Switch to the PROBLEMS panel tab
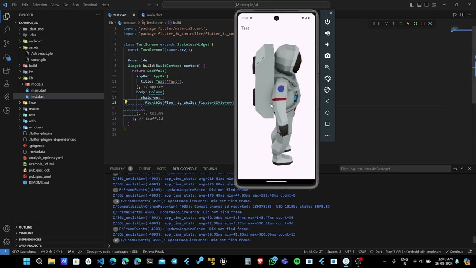This screenshot has height=268, width=476. [x=118, y=169]
